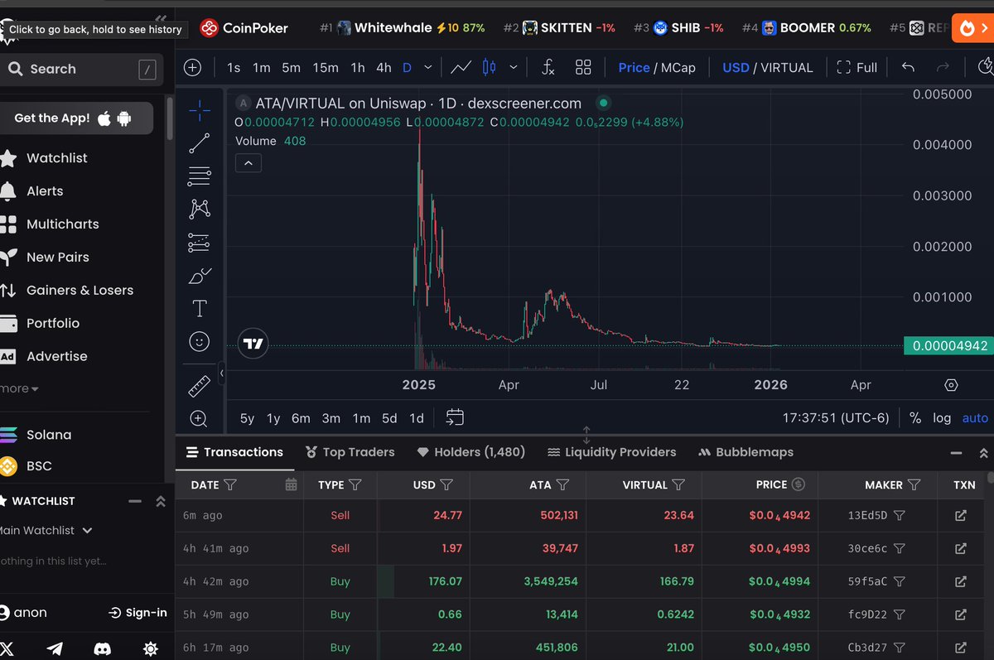
Task: Switch quote currency to VIRTUAL
Action: [x=787, y=67]
